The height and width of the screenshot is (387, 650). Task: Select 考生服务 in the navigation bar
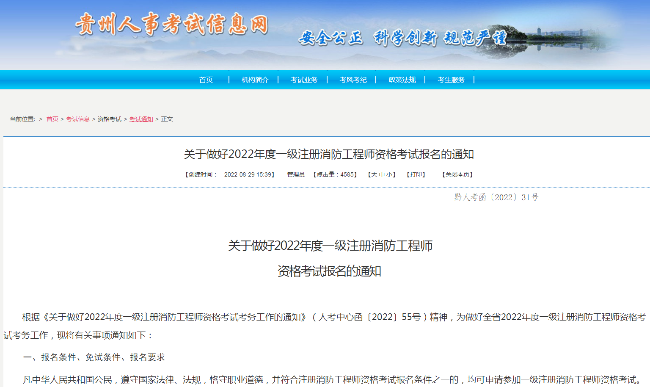pos(451,80)
